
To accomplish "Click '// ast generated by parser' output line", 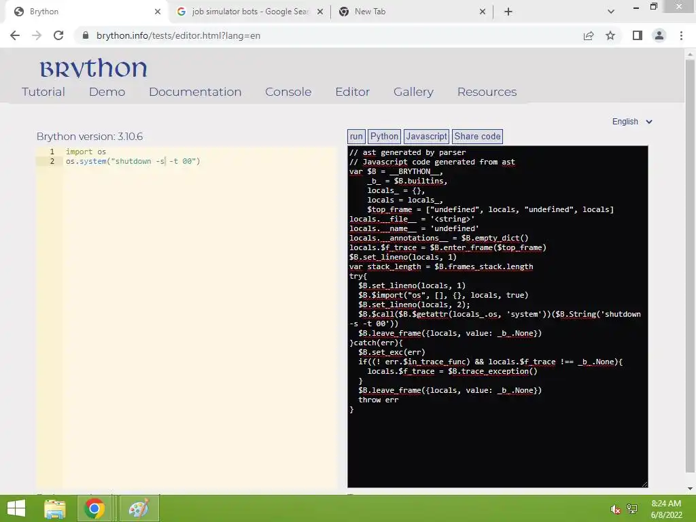I will [x=408, y=152].
